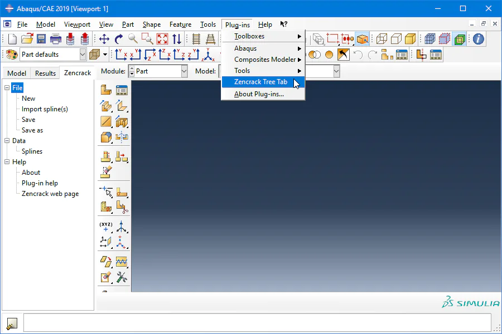Screen dimensions: 502x334
Task: Expand the Toolboxes submenu
Action: click(263, 36)
